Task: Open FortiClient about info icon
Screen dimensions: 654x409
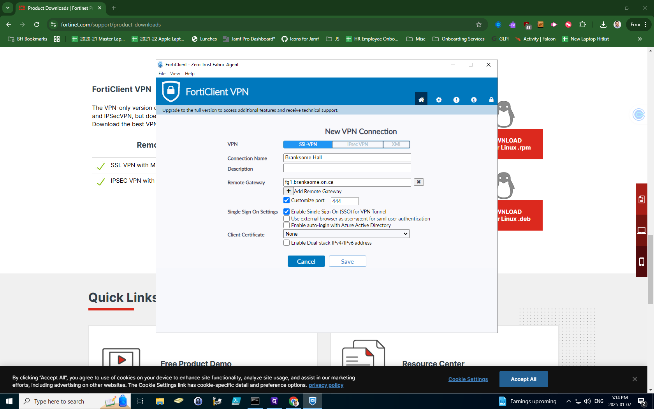Action: (x=474, y=100)
